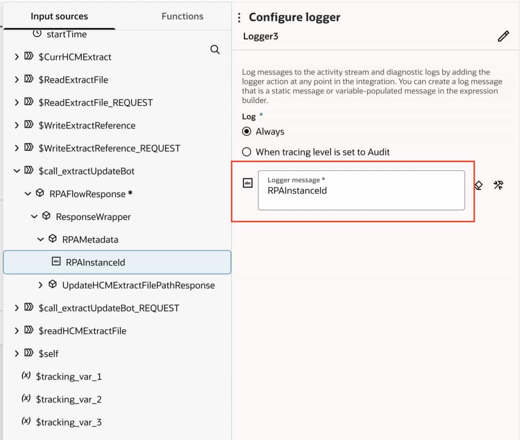Viewport: 520px width, 440px height.
Task: Click the abc icon left of Logger message
Action: (x=248, y=183)
